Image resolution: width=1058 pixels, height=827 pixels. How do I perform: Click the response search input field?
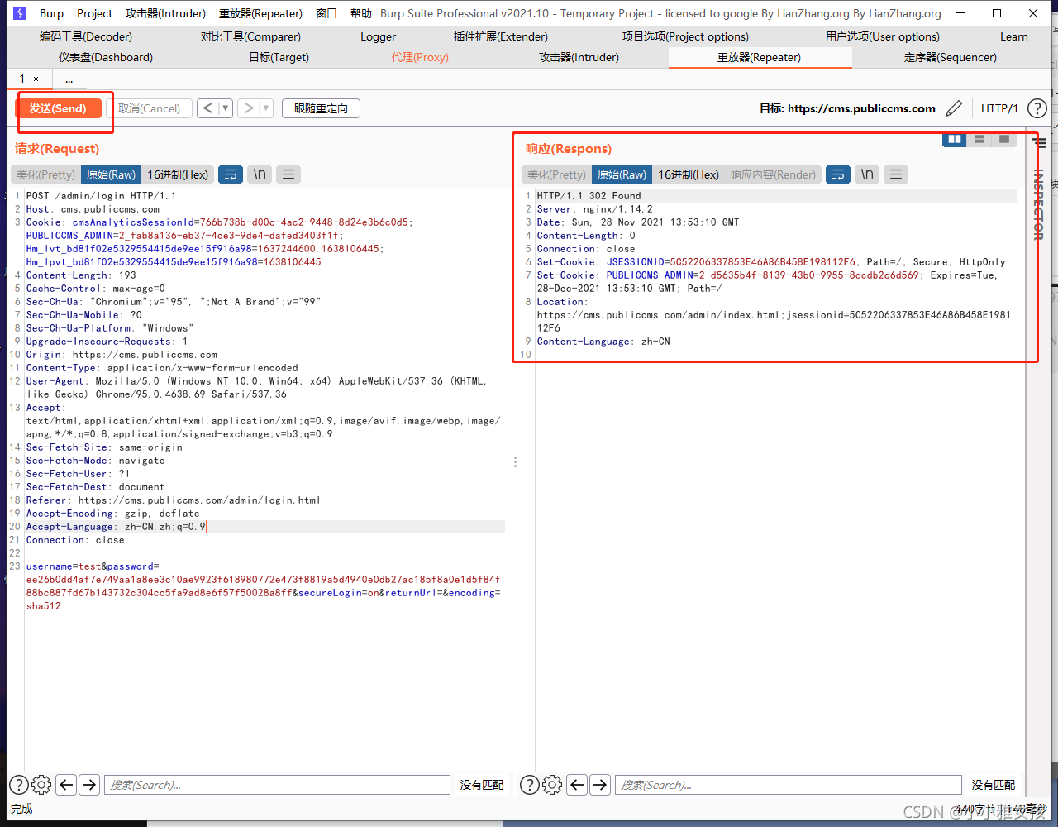click(x=789, y=785)
